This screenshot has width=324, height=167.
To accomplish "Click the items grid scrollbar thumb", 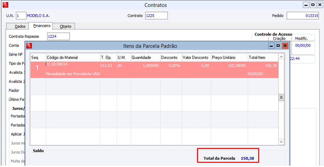I will tap(281, 97).
